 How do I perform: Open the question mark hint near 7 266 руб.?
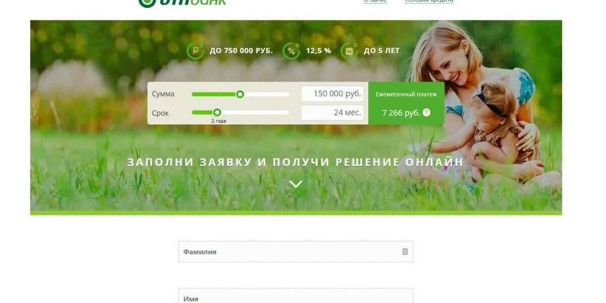click(426, 113)
